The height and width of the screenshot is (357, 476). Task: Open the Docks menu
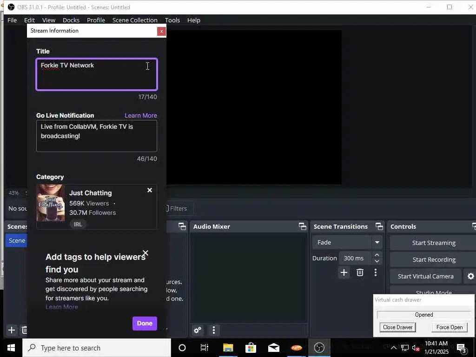tap(71, 20)
